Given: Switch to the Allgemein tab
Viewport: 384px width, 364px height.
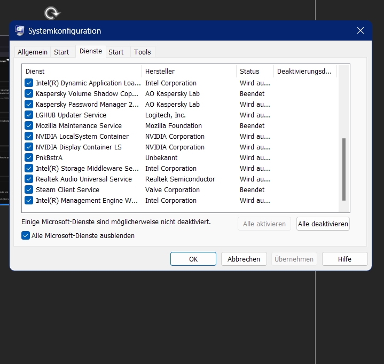Looking at the screenshot, I should coord(33,52).
